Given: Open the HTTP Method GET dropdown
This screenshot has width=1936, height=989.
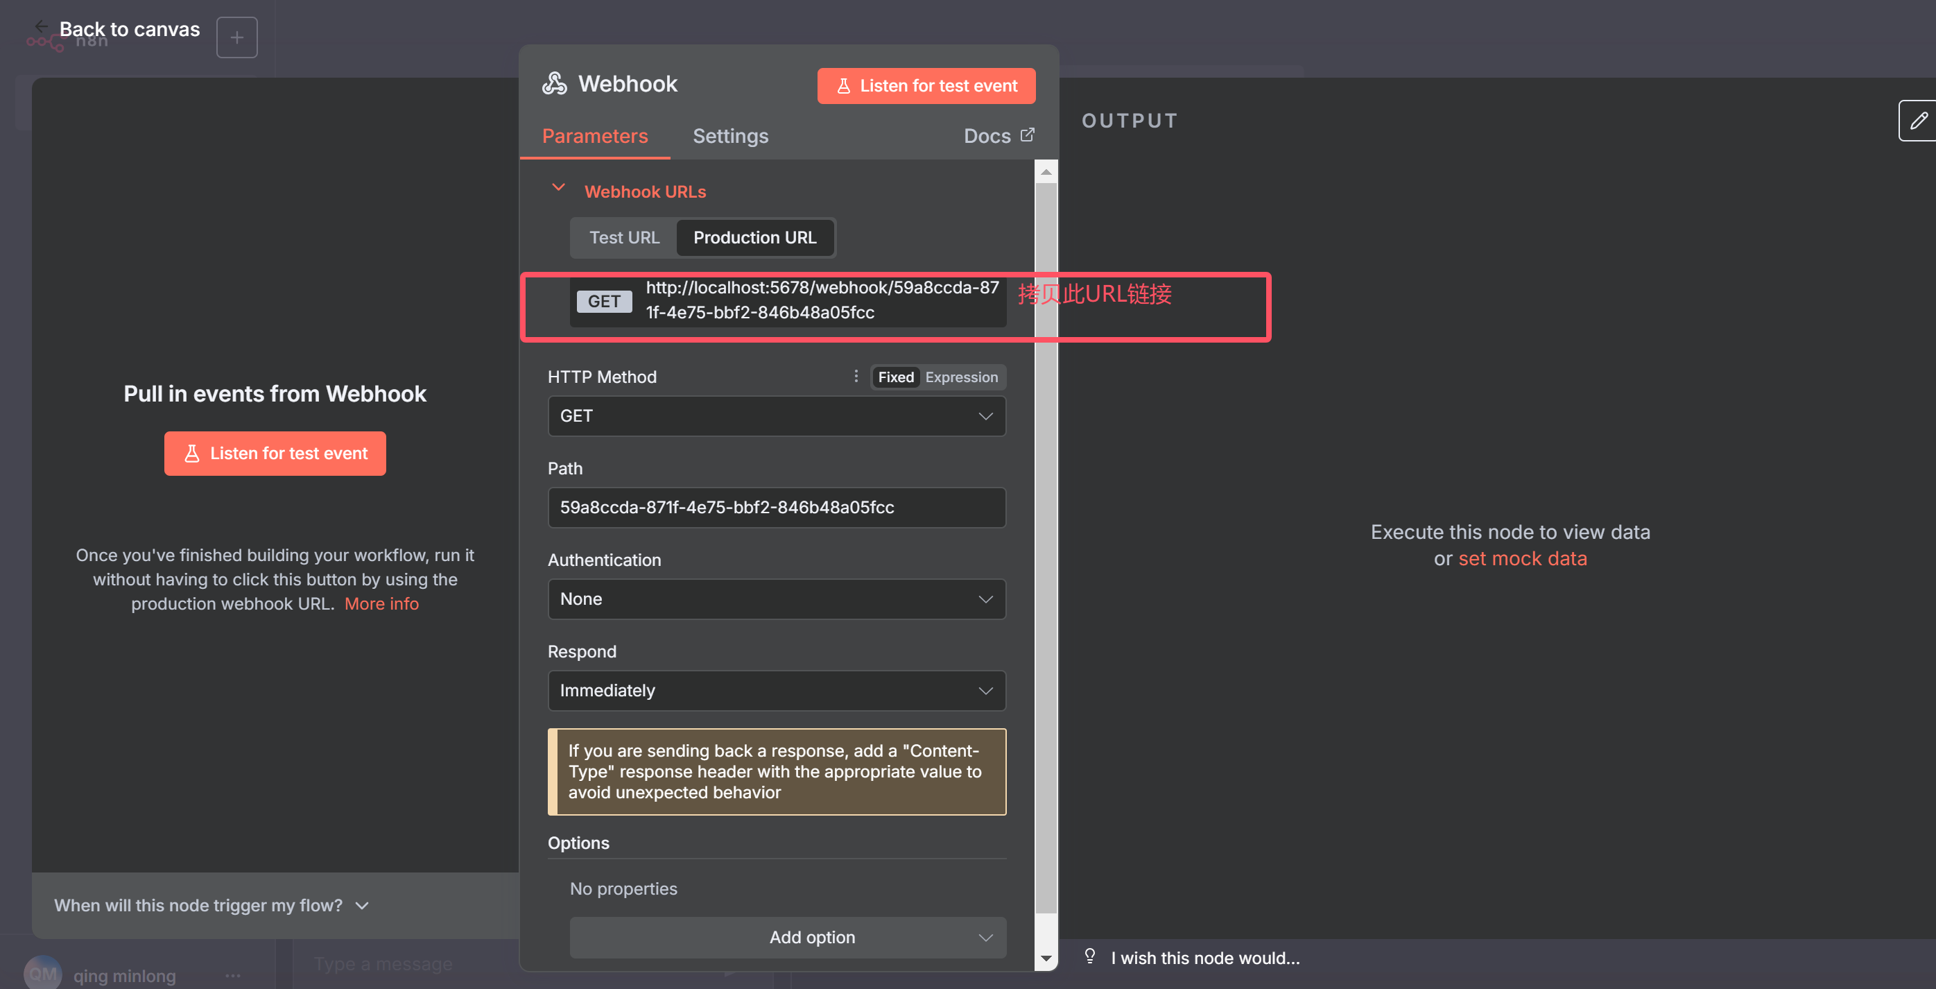Looking at the screenshot, I should 777,415.
